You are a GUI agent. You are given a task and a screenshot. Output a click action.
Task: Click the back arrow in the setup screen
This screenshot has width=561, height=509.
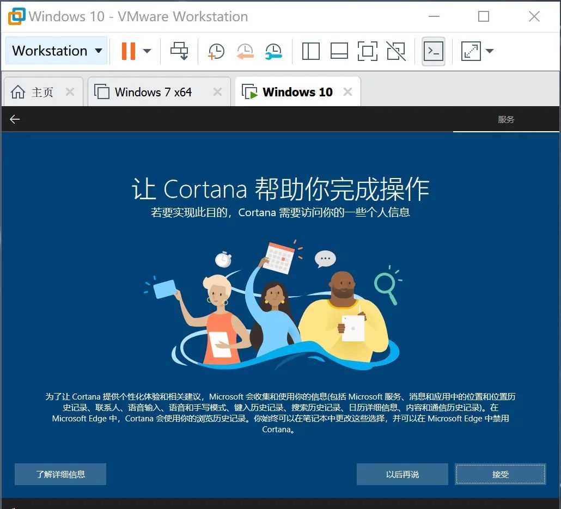tap(14, 119)
